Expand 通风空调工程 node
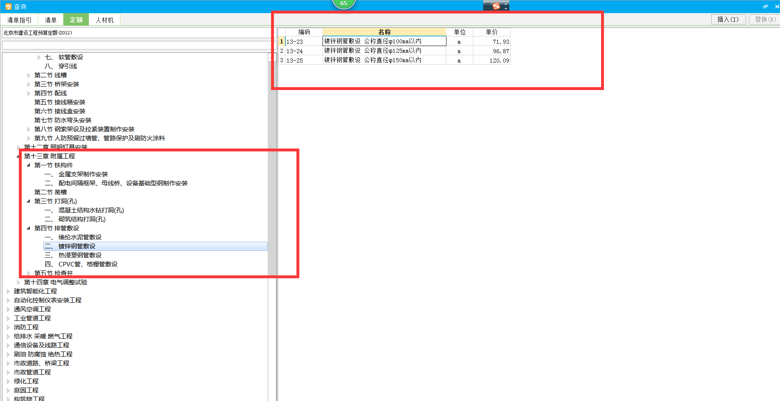The height and width of the screenshot is (401, 780). click(8, 309)
